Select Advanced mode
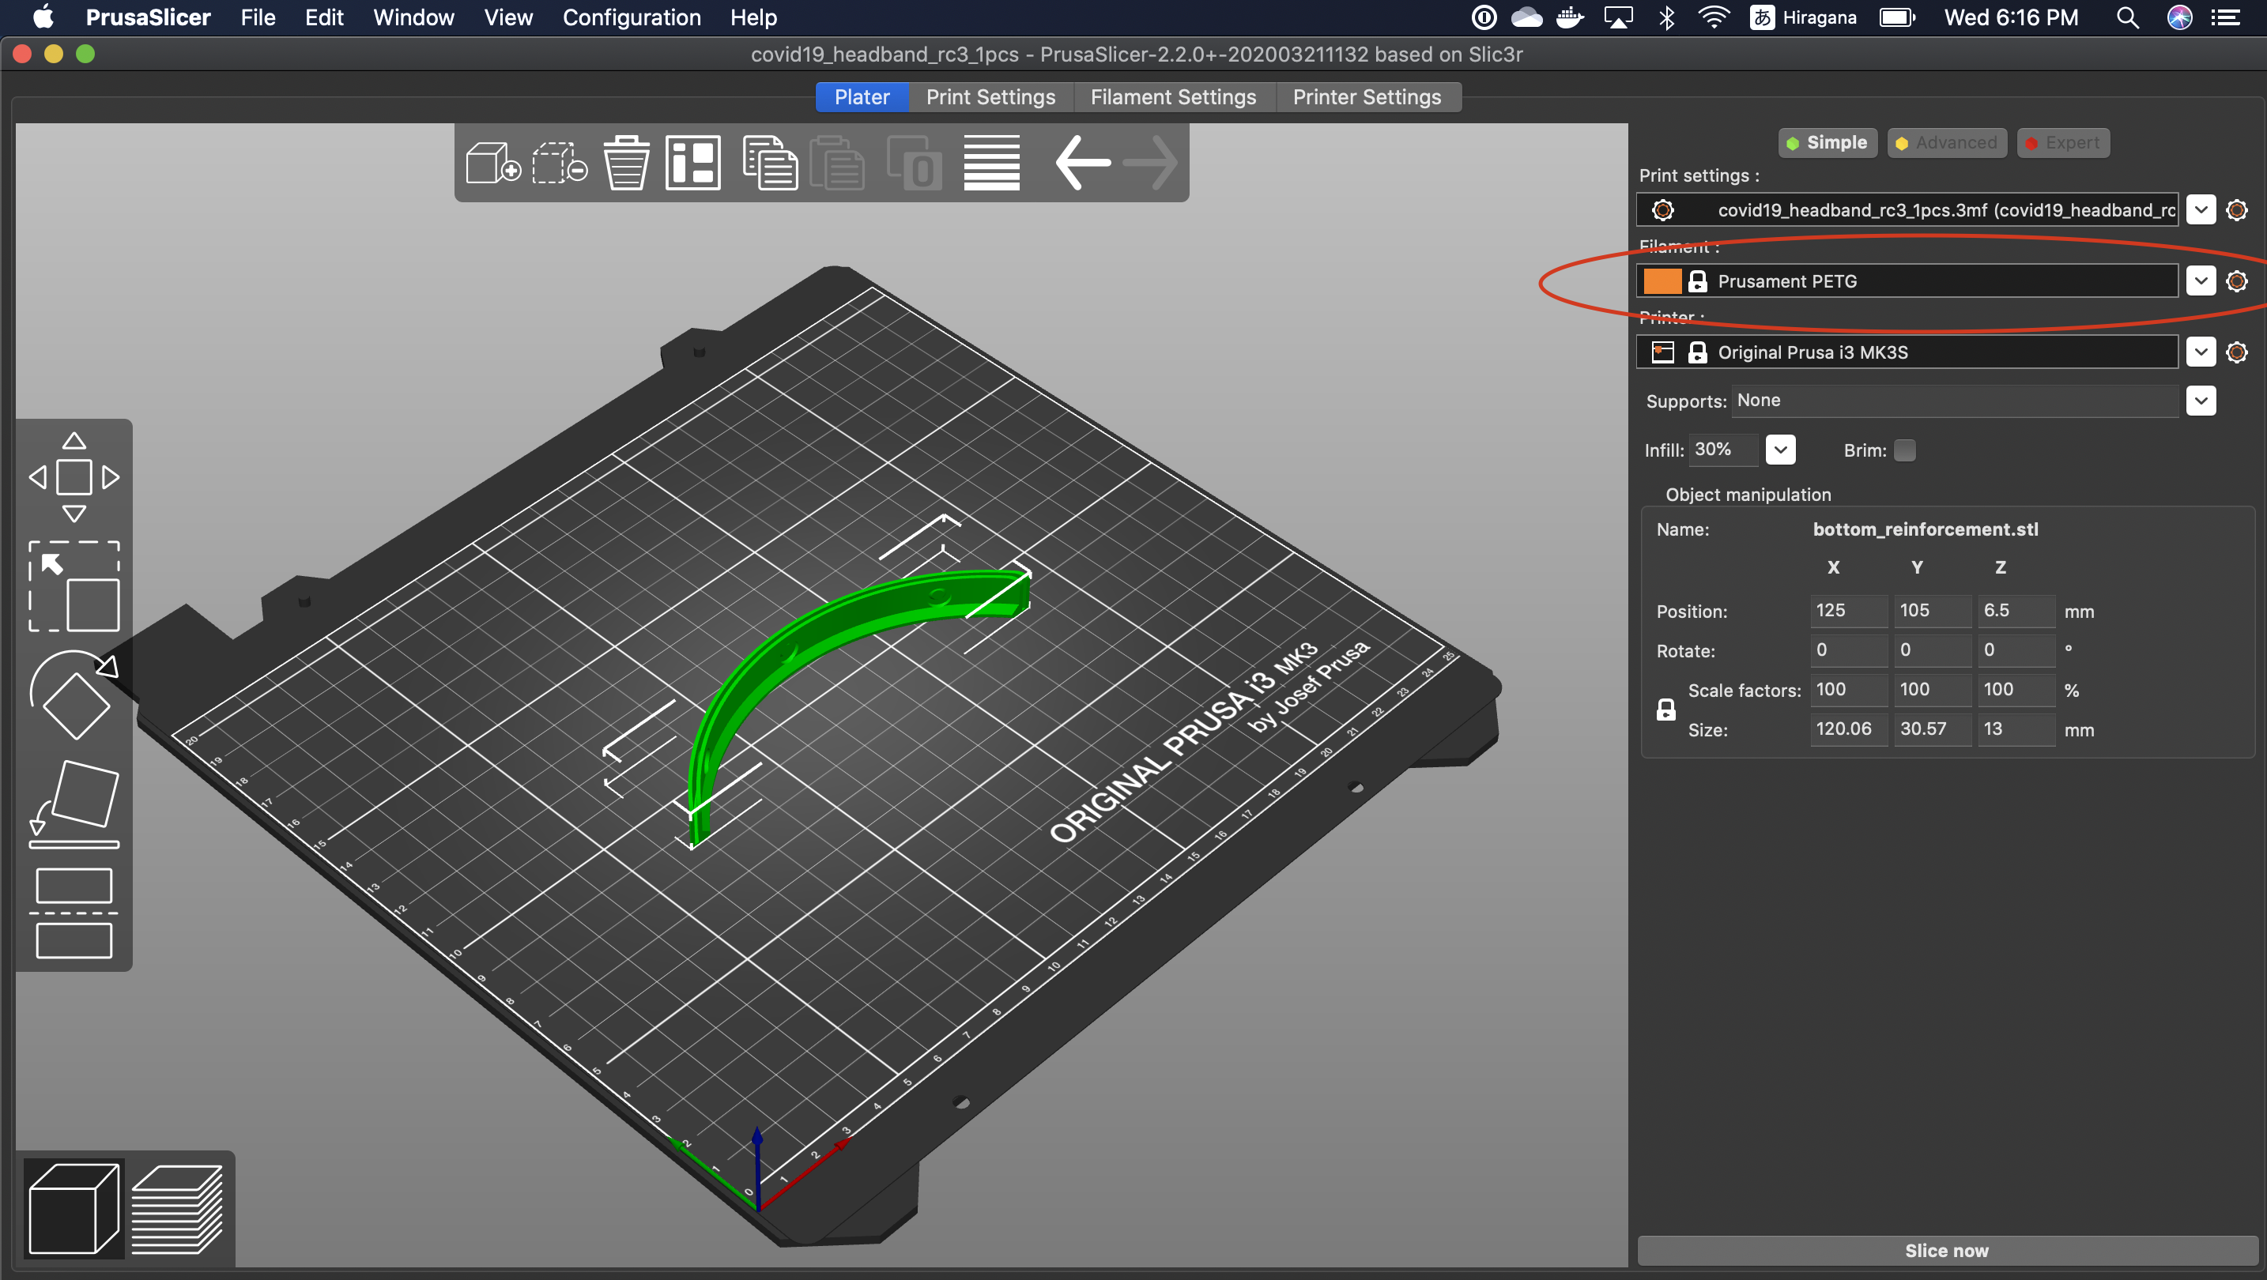This screenshot has height=1280, width=2267. (1947, 142)
